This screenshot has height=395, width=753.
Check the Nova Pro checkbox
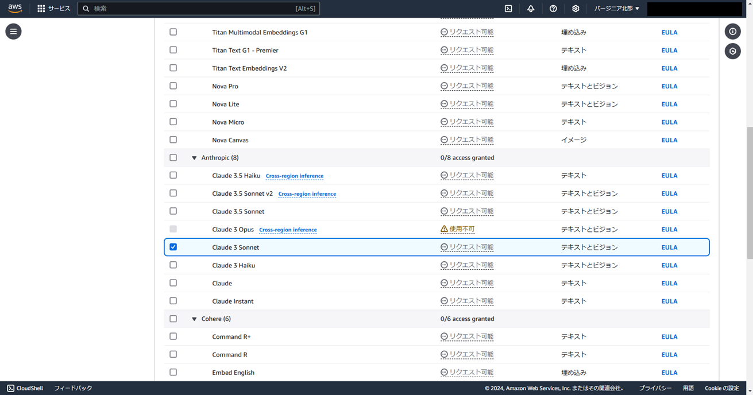click(173, 86)
